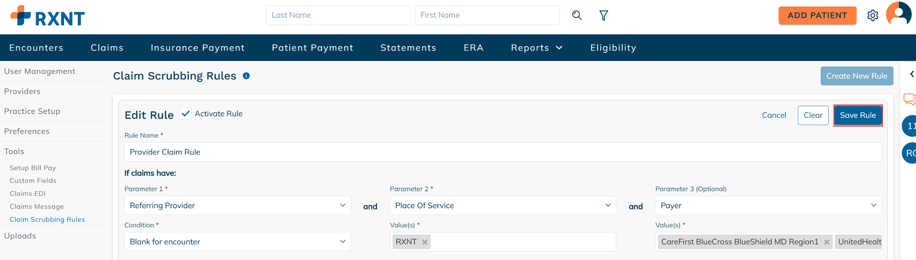Collapse the right panel chevron

coord(912,74)
